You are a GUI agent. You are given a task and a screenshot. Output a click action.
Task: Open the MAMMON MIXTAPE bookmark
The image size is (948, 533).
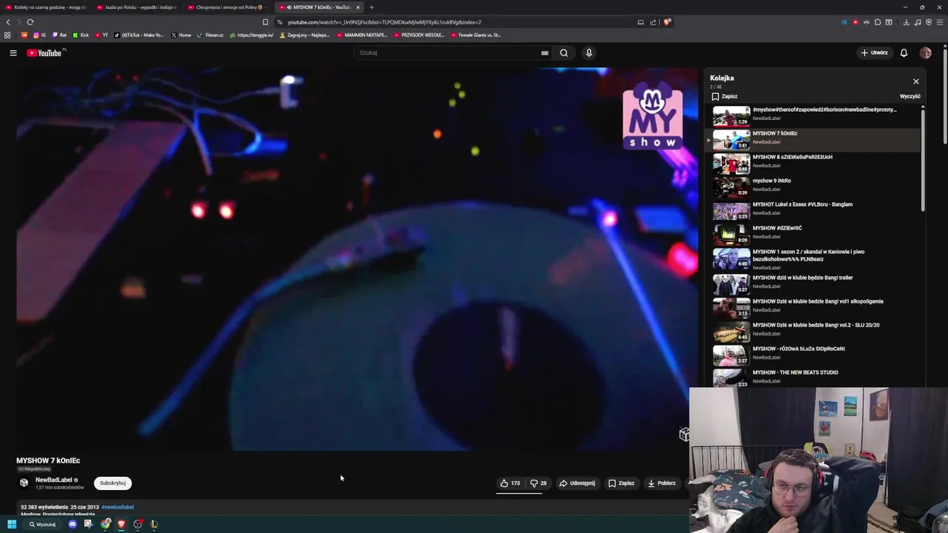361,35
